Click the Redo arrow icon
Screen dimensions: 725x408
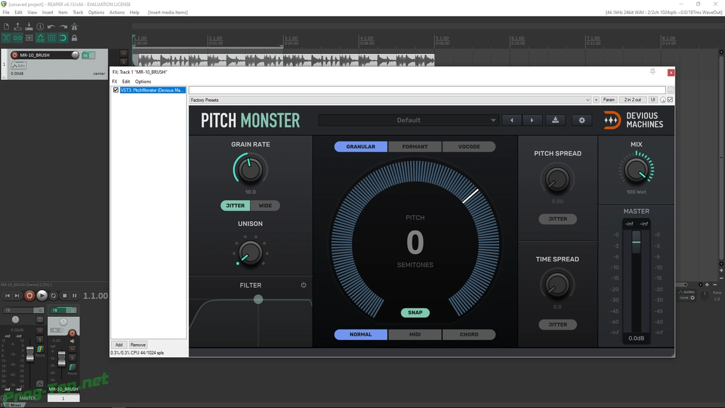tap(63, 27)
